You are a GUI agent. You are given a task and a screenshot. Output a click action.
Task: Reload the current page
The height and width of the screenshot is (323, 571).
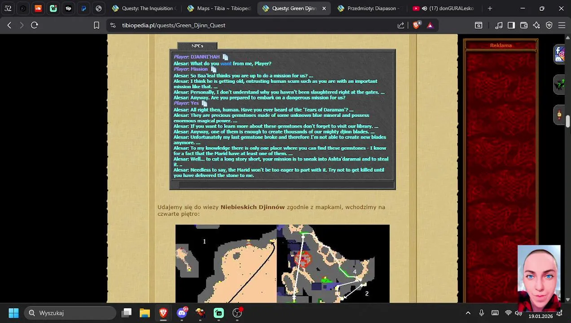(x=34, y=26)
